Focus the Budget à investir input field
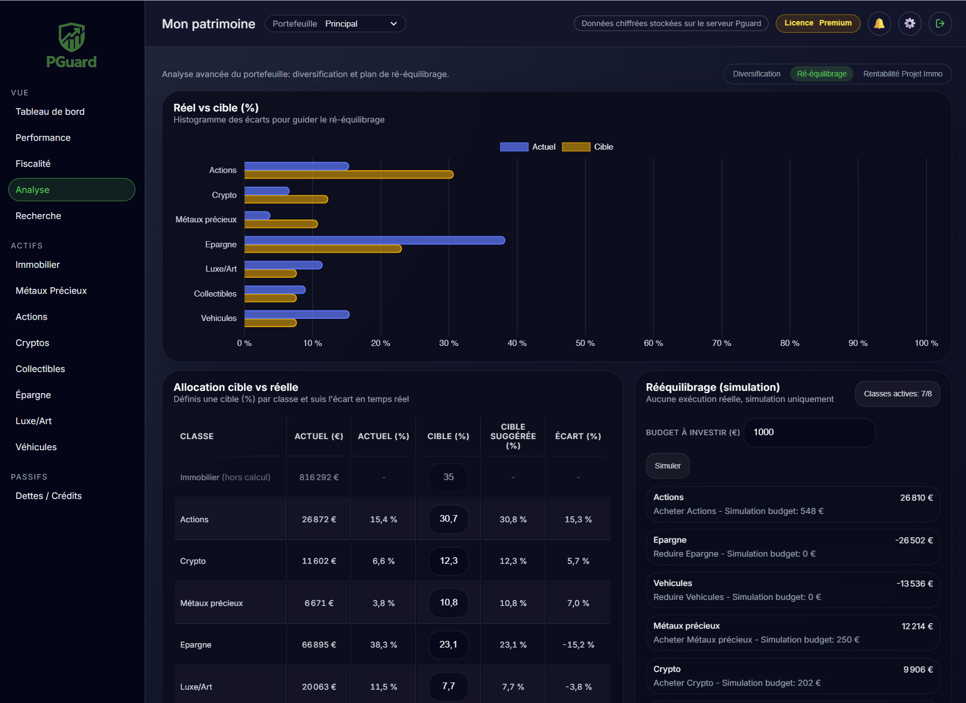The width and height of the screenshot is (966, 703). [x=809, y=432]
